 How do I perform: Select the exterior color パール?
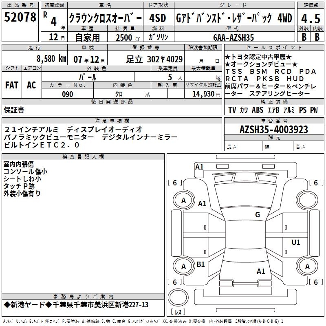pyautogui.click(x=88, y=77)
